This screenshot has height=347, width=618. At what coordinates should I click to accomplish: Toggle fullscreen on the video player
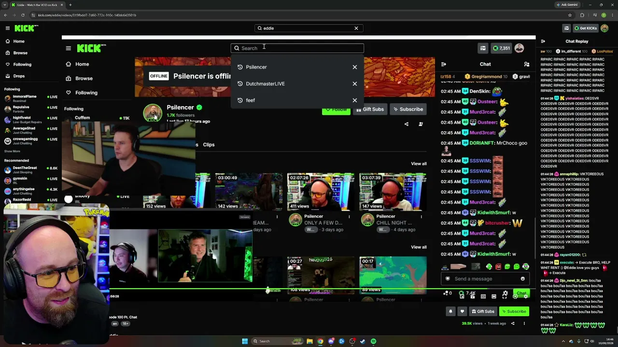505,296
